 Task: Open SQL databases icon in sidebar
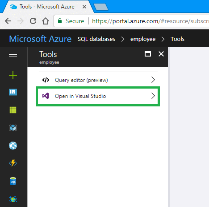(13, 181)
